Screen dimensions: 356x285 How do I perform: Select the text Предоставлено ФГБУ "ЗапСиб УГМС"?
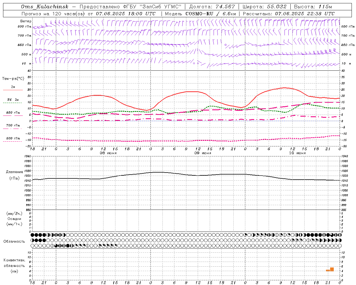tap(130, 7)
